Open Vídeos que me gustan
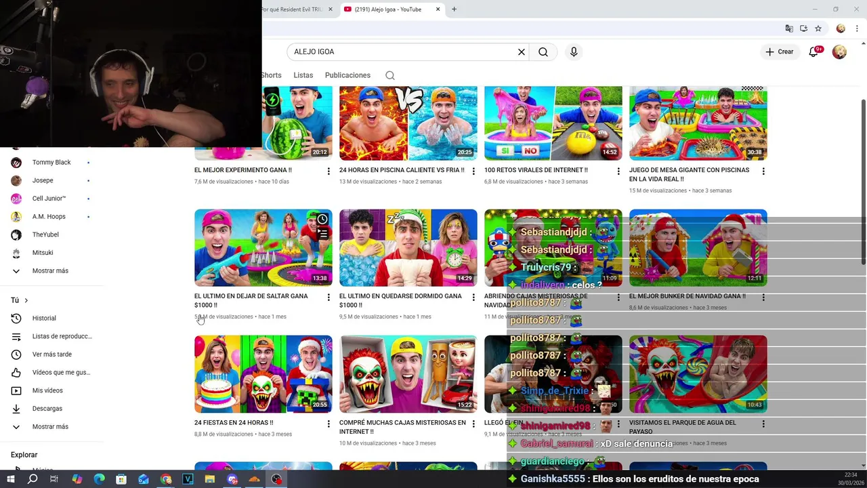The width and height of the screenshot is (867, 488). point(51,372)
